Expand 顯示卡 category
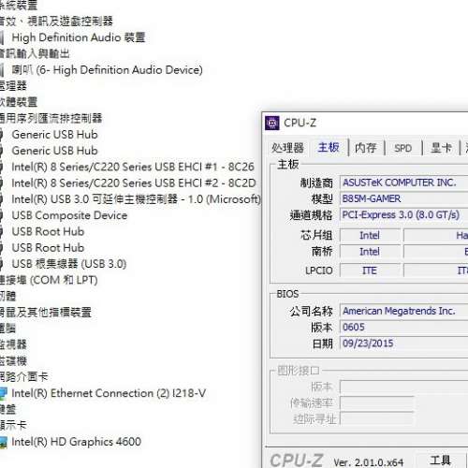This screenshot has height=468, width=468. 13,425
